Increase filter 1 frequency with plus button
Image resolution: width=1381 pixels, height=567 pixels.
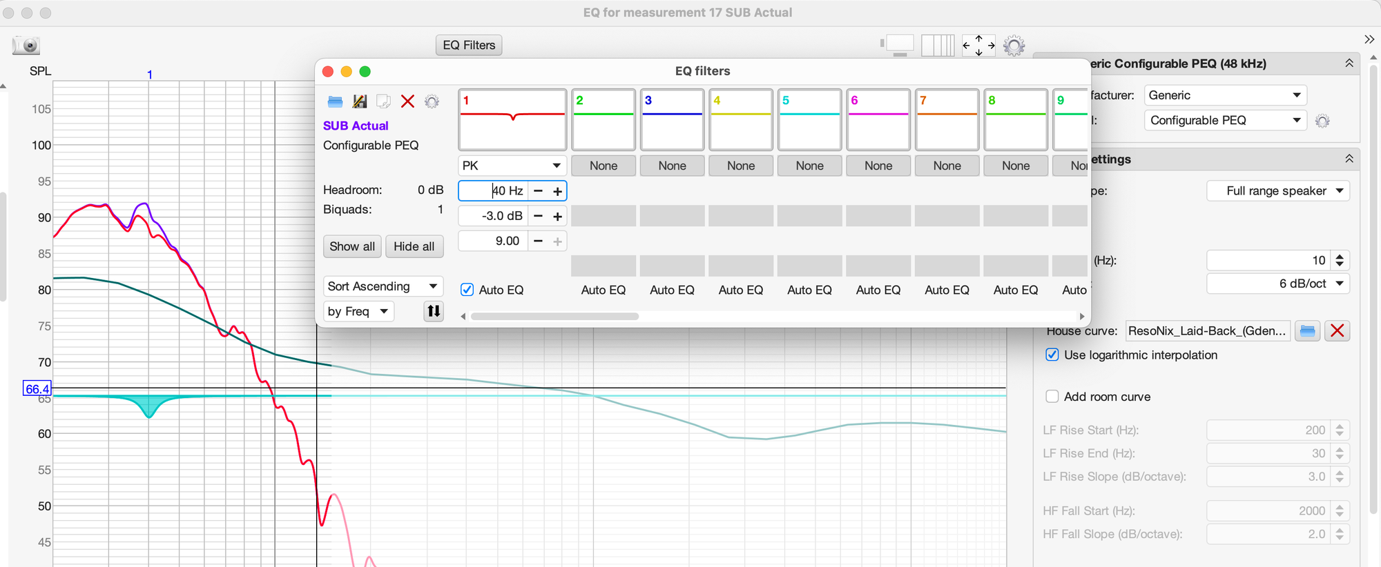557,191
